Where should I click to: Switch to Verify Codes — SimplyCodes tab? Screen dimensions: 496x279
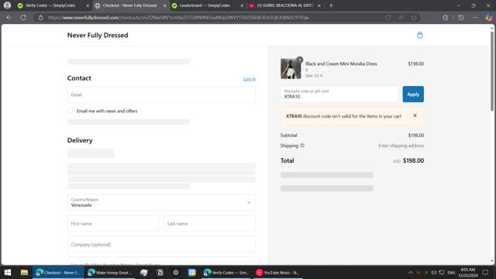pos(50,5)
